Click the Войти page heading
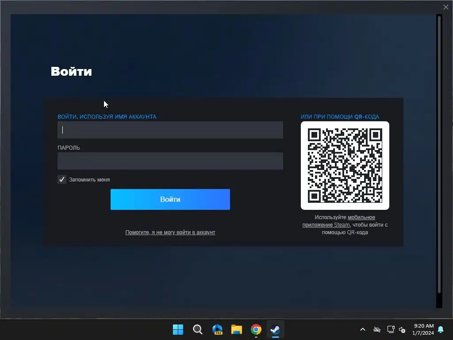The height and width of the screenshot is (340, 453). 71,71
